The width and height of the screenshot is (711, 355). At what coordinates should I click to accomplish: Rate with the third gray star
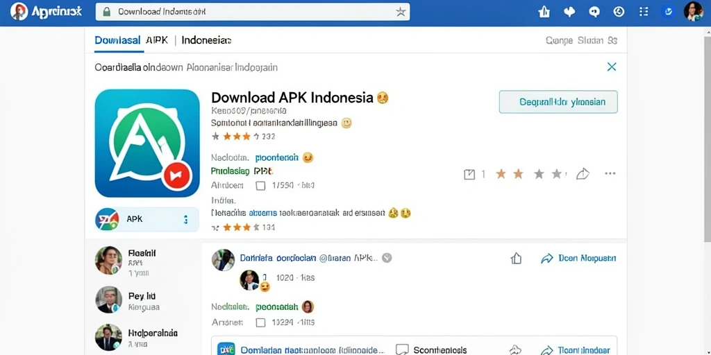point(539,174)
